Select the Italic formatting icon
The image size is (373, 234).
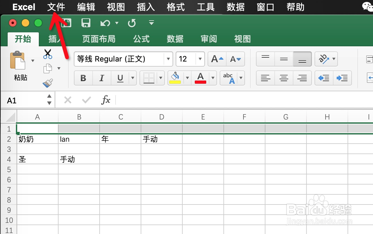coord(102,78)
